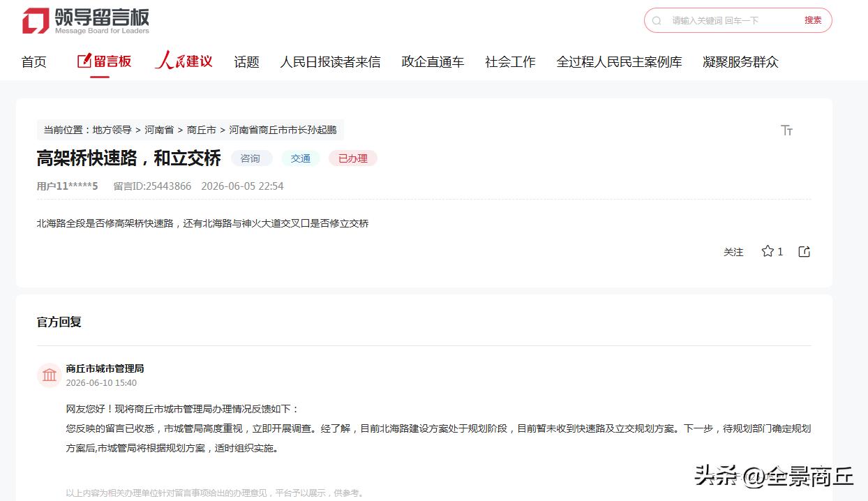Click the star favorite icon
This screenshot has height=501, width=868.
coord(768,251)
